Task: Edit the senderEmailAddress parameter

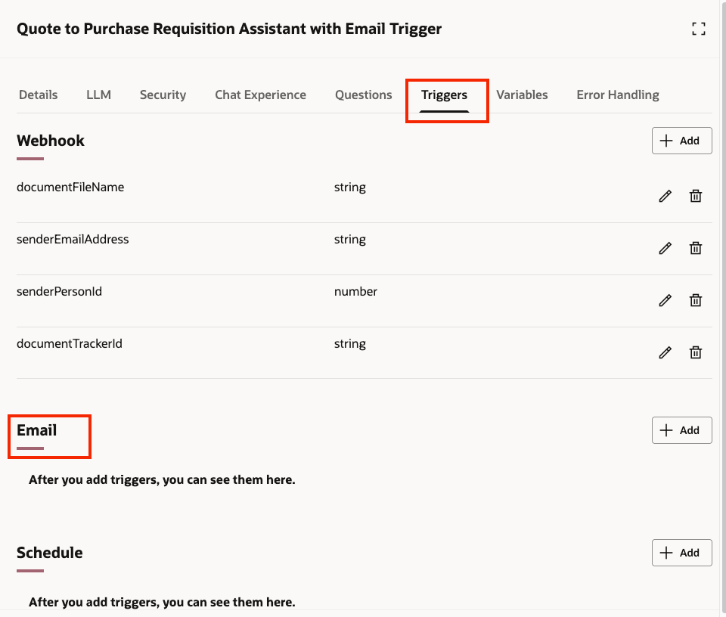Action: tap(665, 249)
